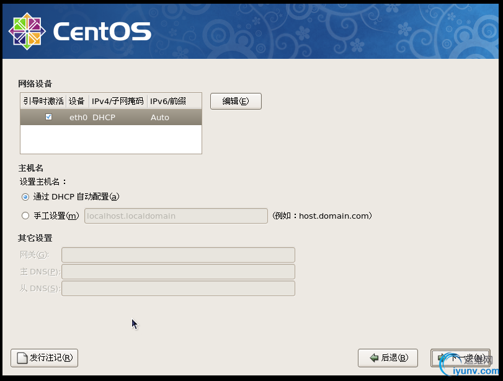The width and height of the screenshot is (503, 381).
Task: Click the 设备 column header
Action: (78, 101)
